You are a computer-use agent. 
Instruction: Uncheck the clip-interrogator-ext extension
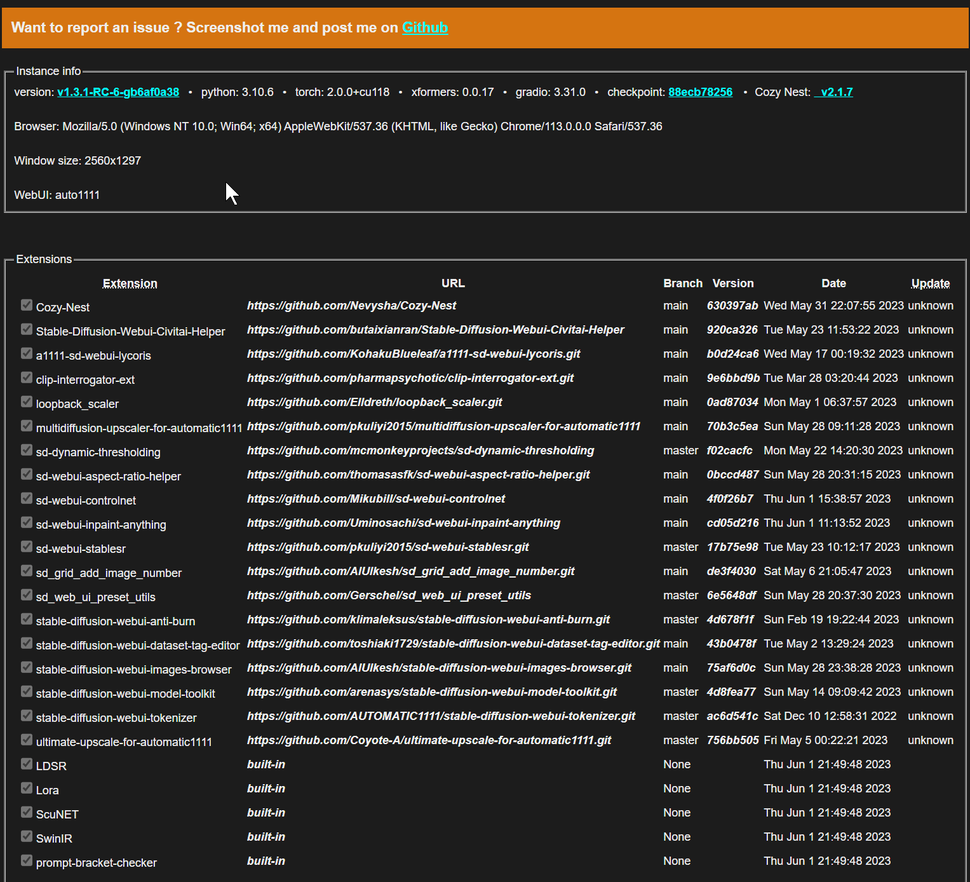[26, 377]
